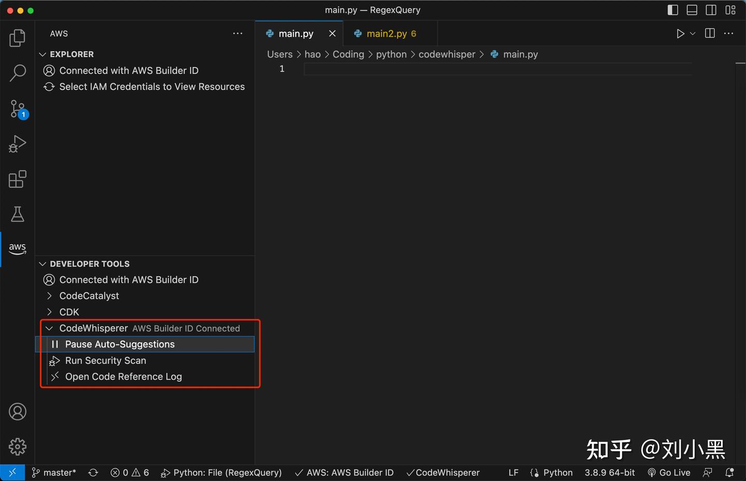Open the Extensions icon
Viewport: 746px width, 481px height.
click(18, 179)
